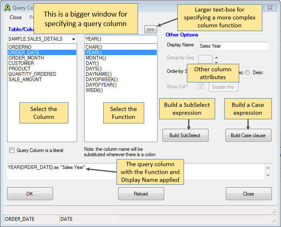Click the YEAR(:) function text field
This screenshot has width=281, height=227.
click(121, 39)
